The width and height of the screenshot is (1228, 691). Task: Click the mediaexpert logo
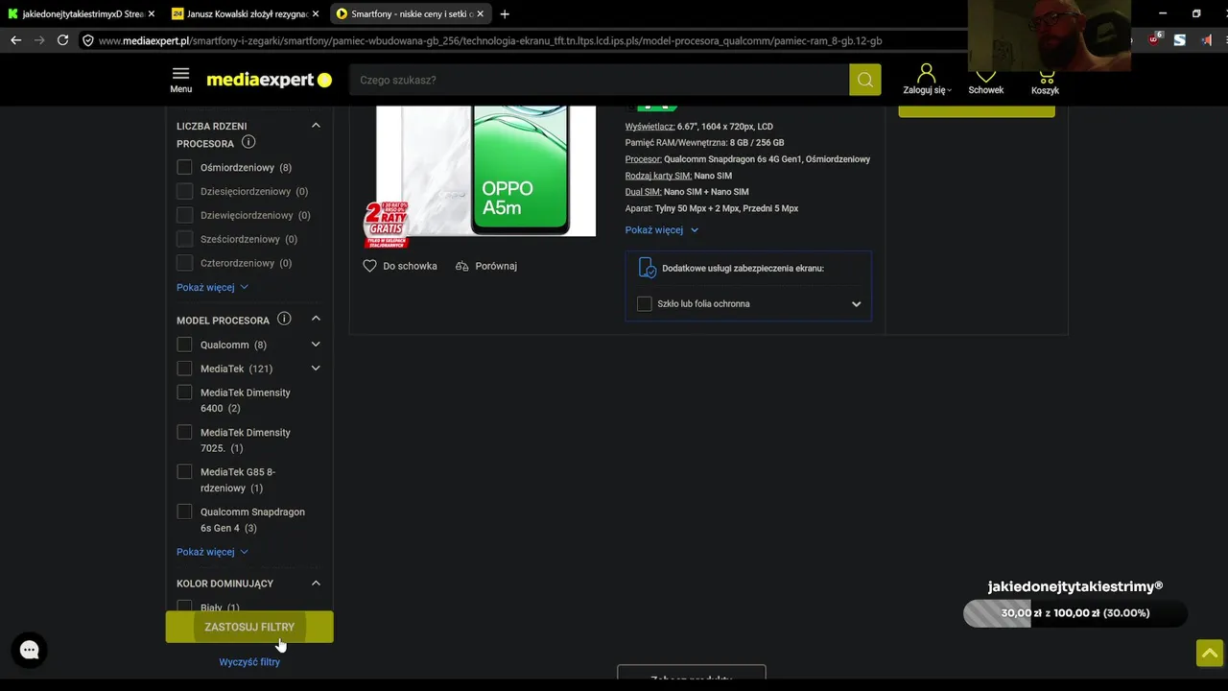pyautogui.click(x=269, y=80)
